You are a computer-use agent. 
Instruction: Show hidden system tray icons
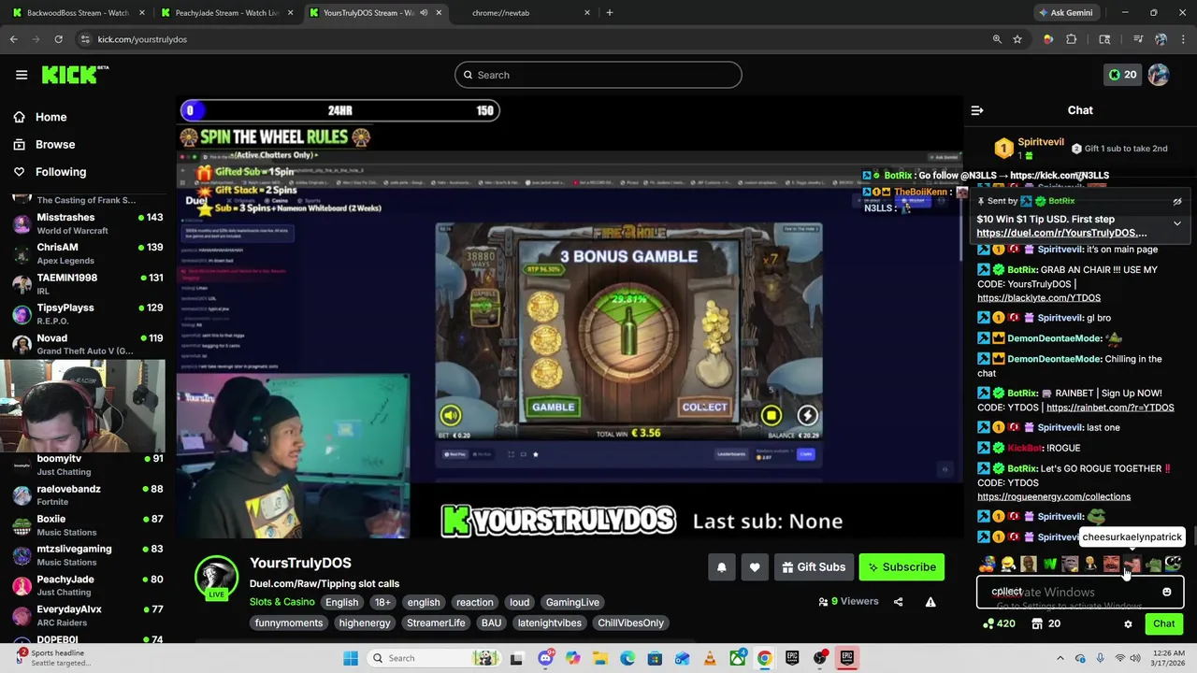click(x=1060, y=658)
